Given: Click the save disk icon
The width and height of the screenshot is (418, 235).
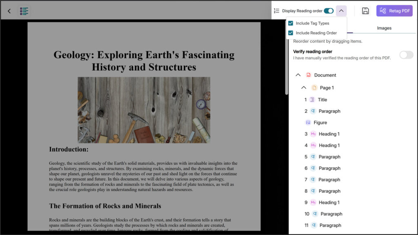Looking at the screenshot, I should tap(365, 11).
